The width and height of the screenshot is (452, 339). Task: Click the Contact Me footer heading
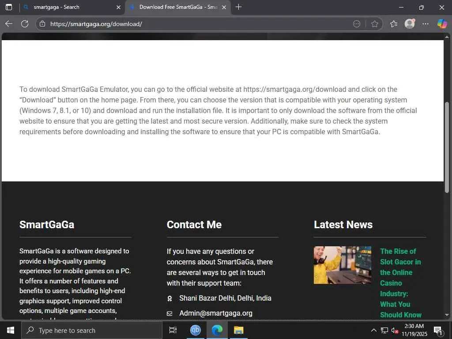click(194, 225)
